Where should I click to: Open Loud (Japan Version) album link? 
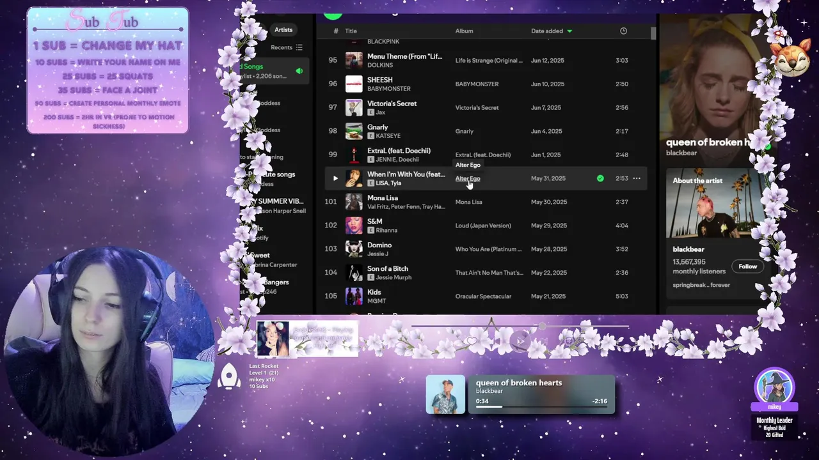pos(483,226)
